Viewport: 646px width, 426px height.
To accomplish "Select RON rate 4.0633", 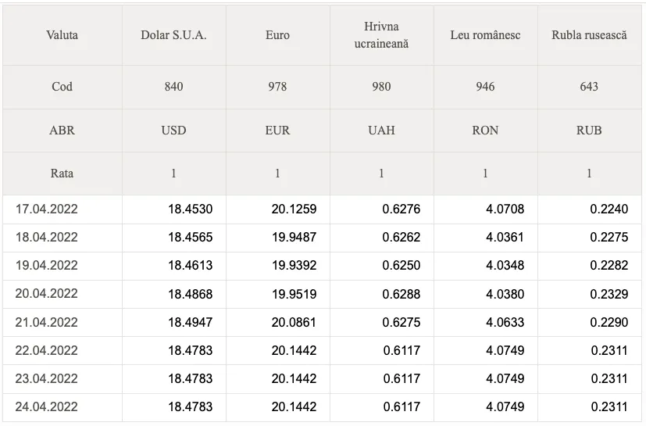I will 505,322.
